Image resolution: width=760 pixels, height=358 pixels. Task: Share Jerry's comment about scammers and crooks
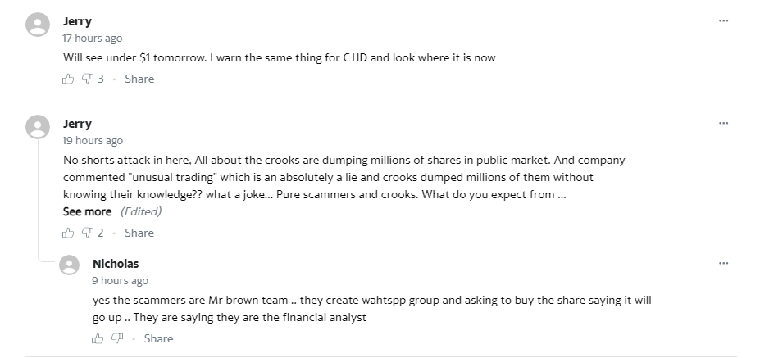(x=139, y=233)
